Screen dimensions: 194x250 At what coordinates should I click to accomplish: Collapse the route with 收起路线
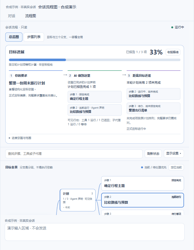173,52
